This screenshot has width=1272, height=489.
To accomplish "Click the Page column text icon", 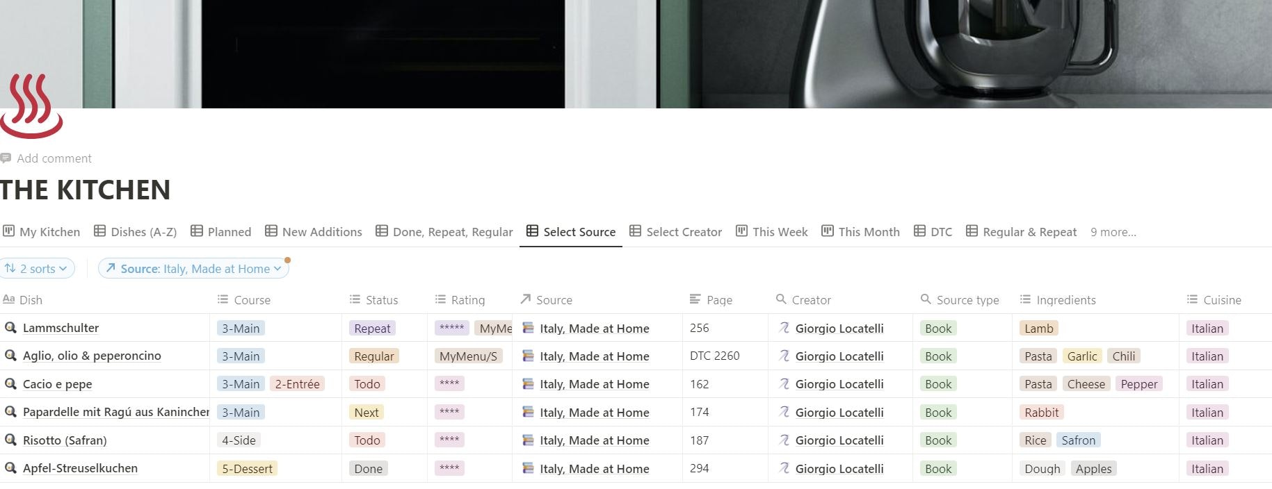I will [x=695, y=299].
